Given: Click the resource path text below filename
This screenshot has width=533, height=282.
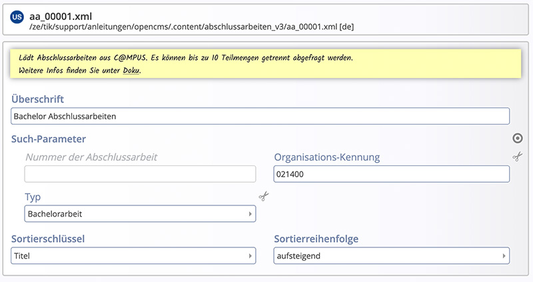Looking at the screenshot, I should 191,27.
